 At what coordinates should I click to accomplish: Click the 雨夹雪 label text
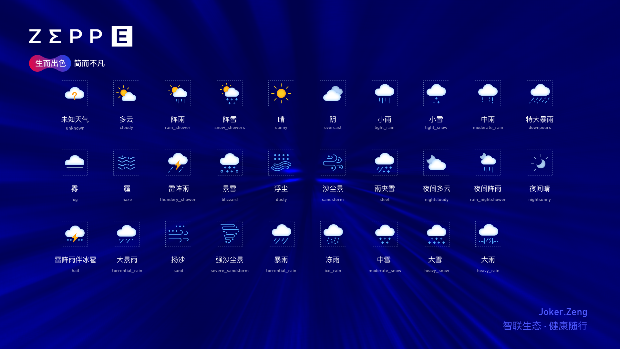point(385,189)
